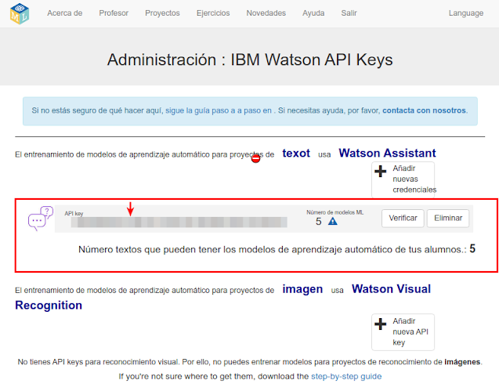Viewport: 499px width, 391px height.
Task: Open the step-by-step guide link
Action: [346, 376]
